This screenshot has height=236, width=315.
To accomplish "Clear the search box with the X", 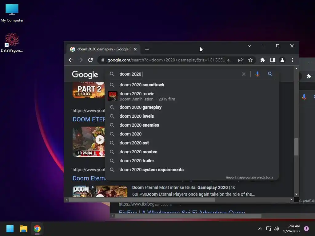I will point(244,74).
